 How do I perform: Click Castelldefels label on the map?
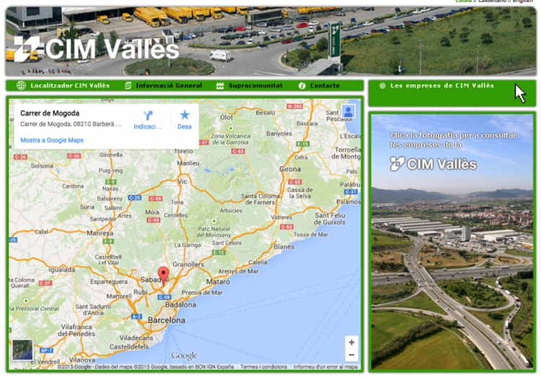coord(129,347)
